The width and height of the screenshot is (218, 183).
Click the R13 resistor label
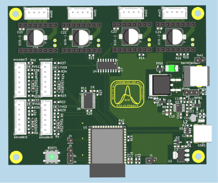coord(92,58)
